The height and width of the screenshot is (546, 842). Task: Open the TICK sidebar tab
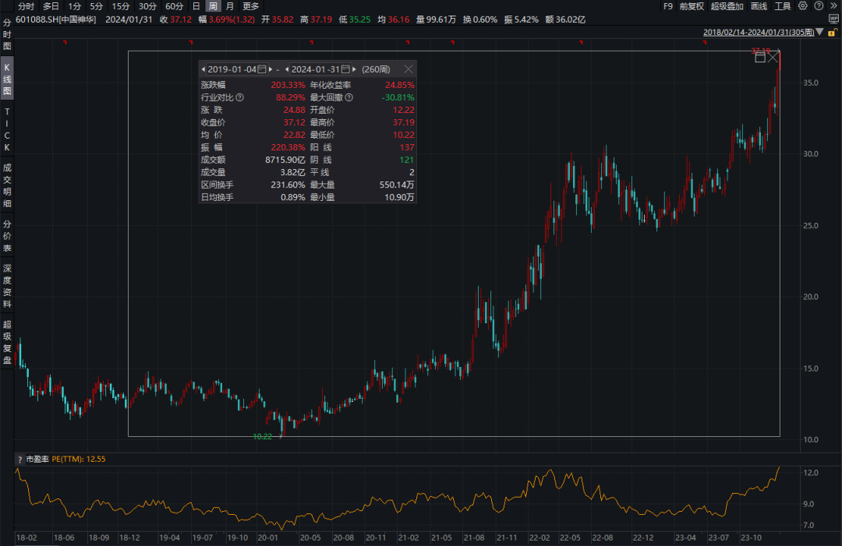click(x=7, y=129)
